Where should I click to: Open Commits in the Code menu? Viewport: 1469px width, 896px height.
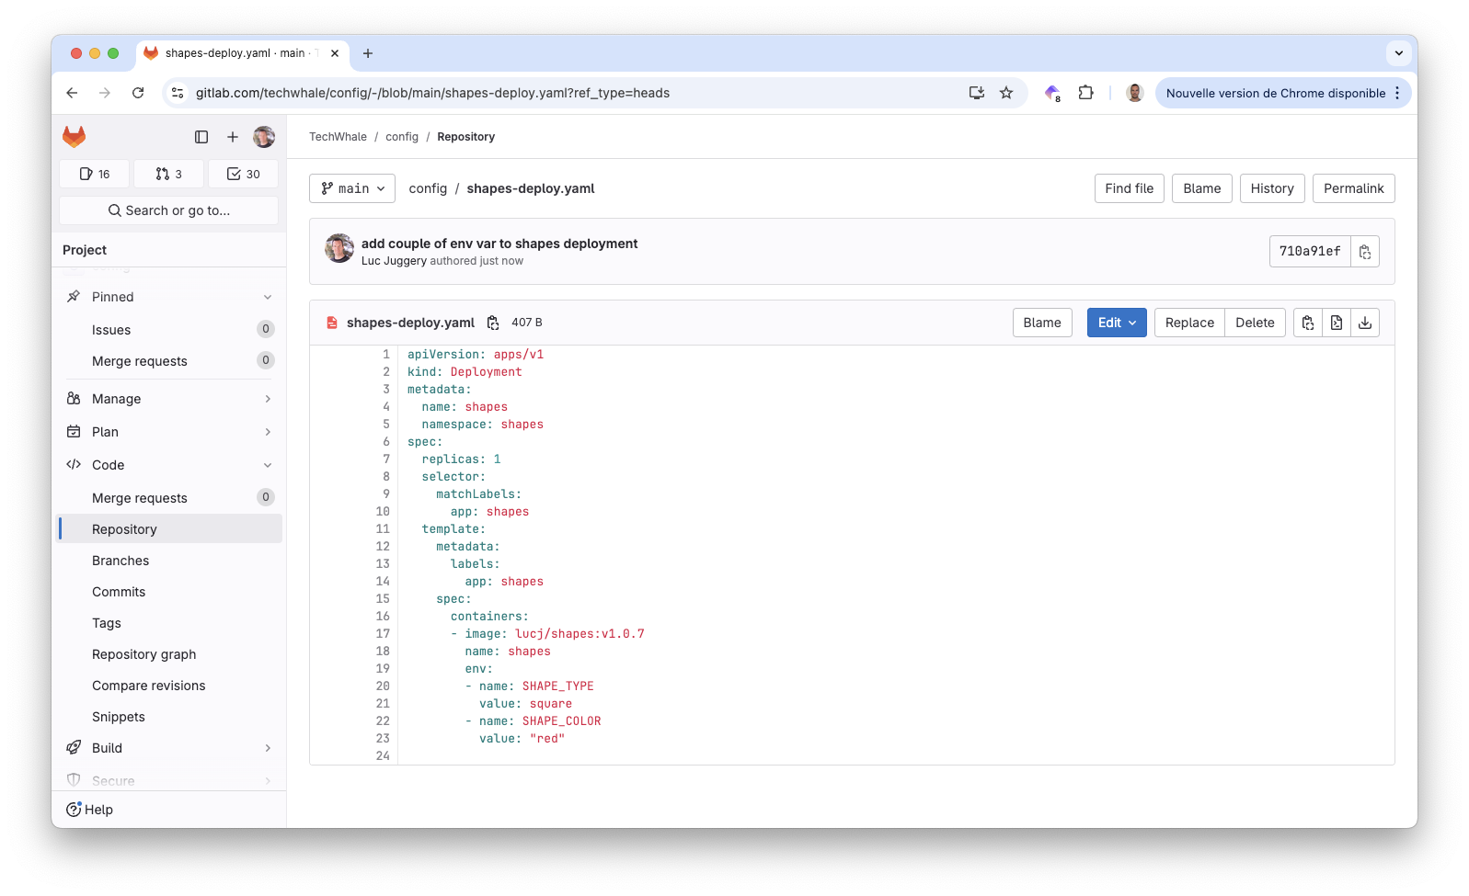click(x=119, y=592)
